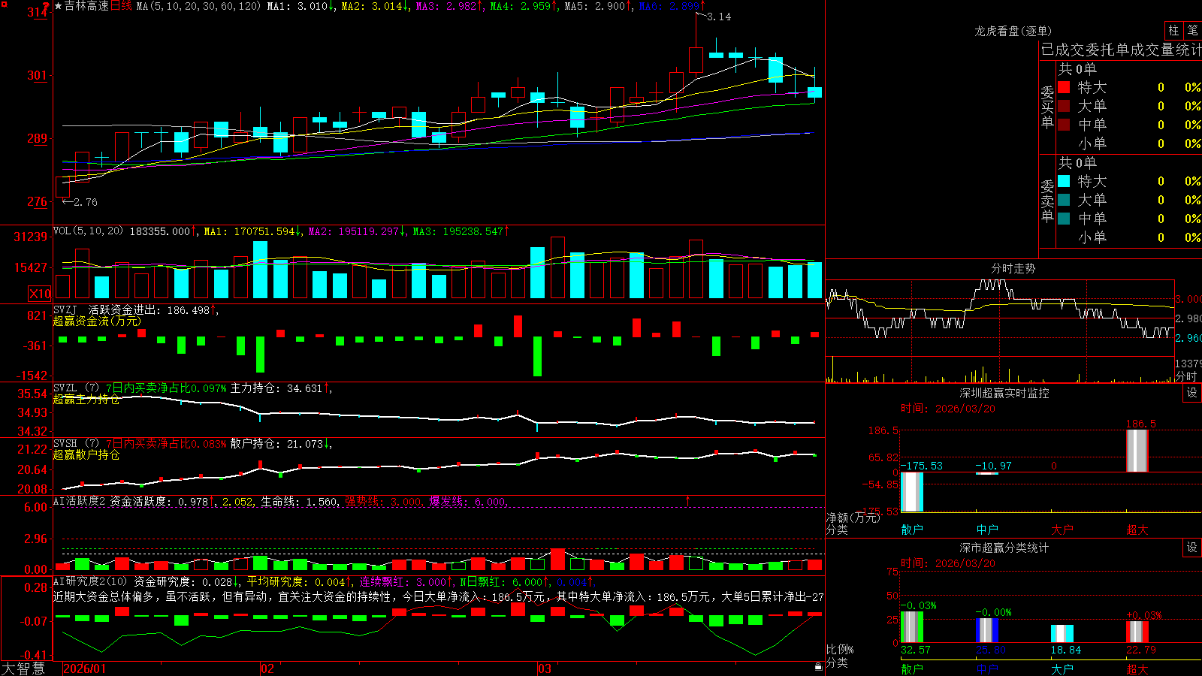Click the 主力持仓: 34.631 value
Image resolution: width=1202 pixels, height=676 pixels.
tap(276, 388)
